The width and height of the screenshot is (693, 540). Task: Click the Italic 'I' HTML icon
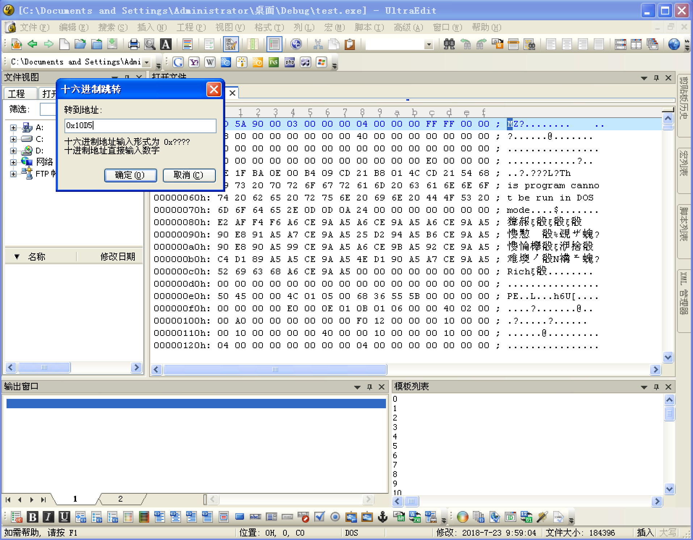tap(48, 517)
